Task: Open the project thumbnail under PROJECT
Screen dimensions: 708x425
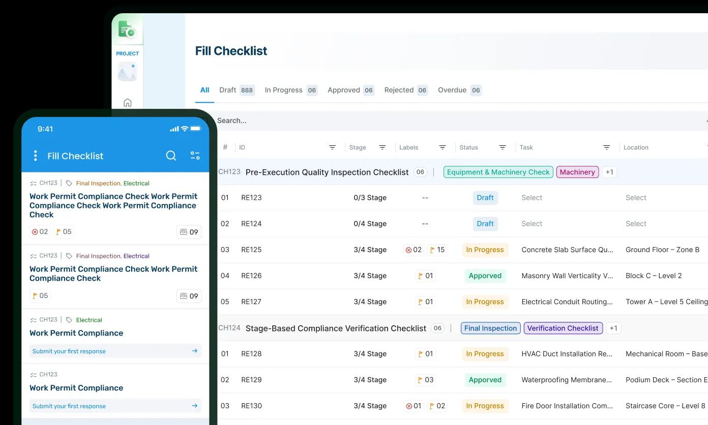Action: click(127, 72)
